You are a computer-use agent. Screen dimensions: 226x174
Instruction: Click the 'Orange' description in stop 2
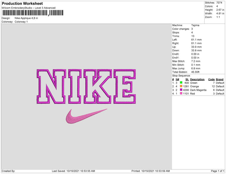coord(194,86)
